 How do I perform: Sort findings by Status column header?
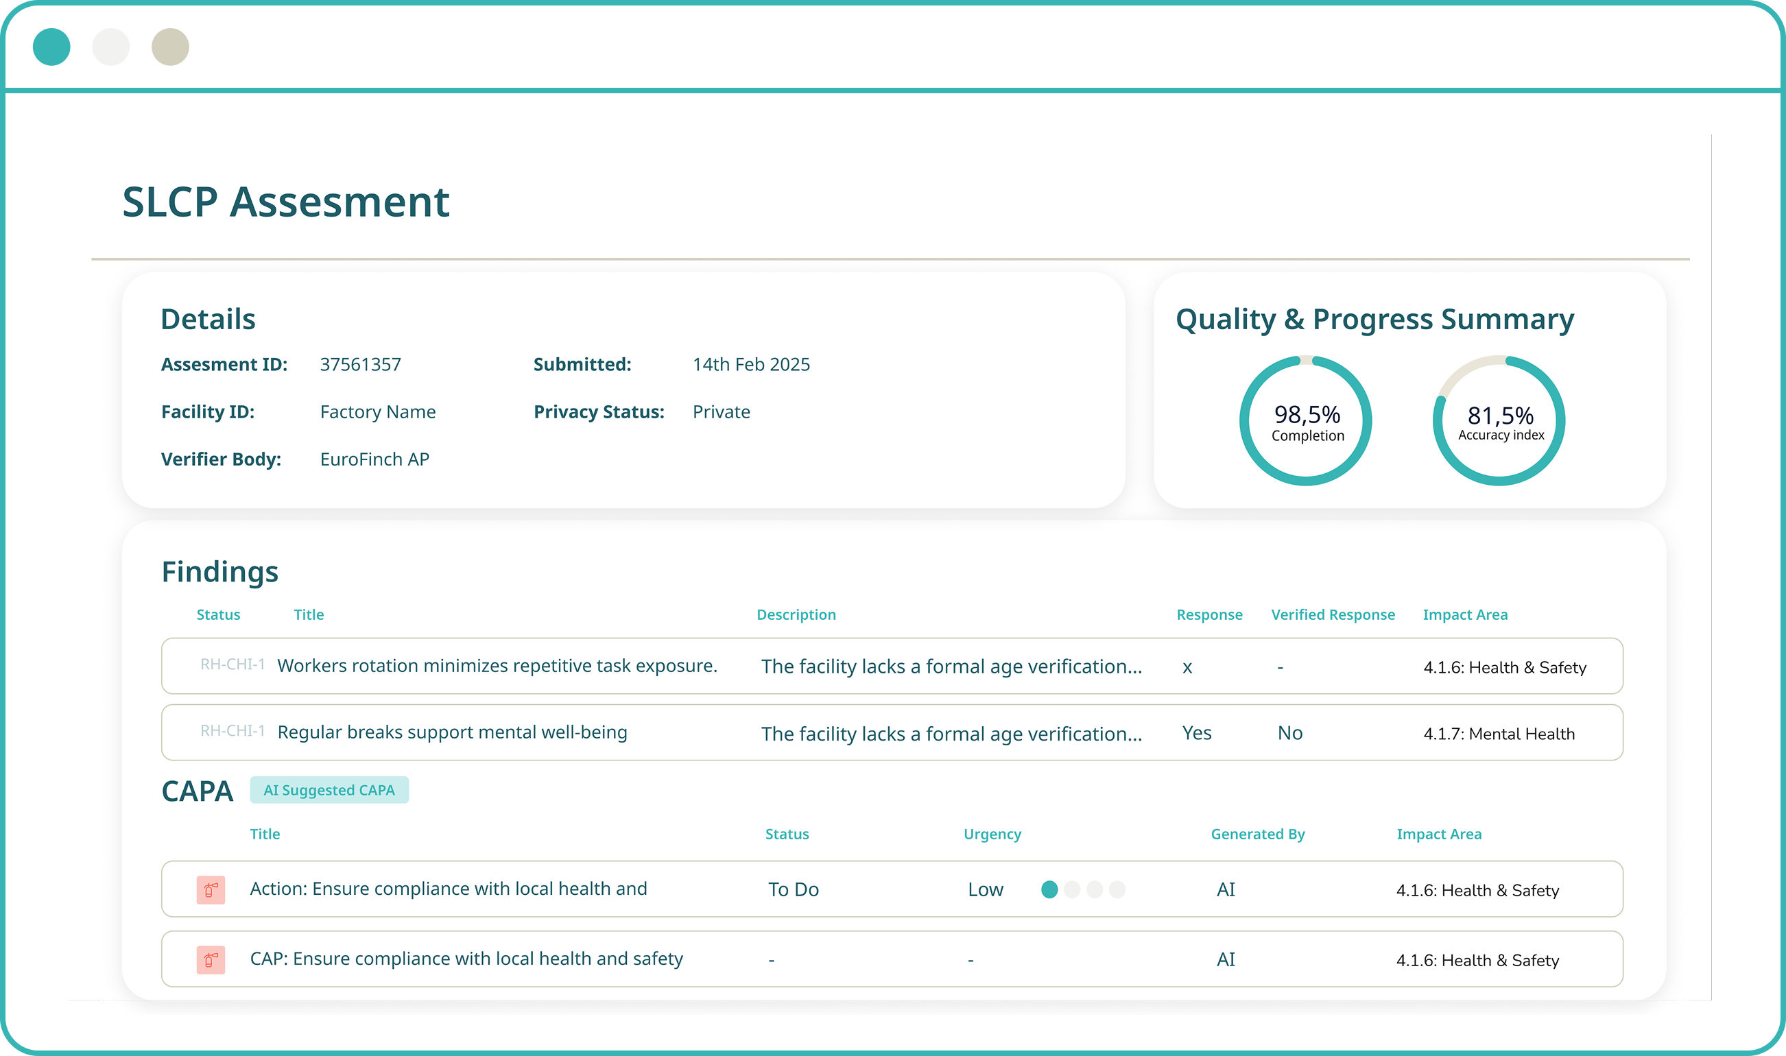coord(218,615)
